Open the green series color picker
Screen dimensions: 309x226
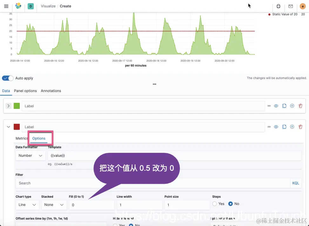point(17,106)
